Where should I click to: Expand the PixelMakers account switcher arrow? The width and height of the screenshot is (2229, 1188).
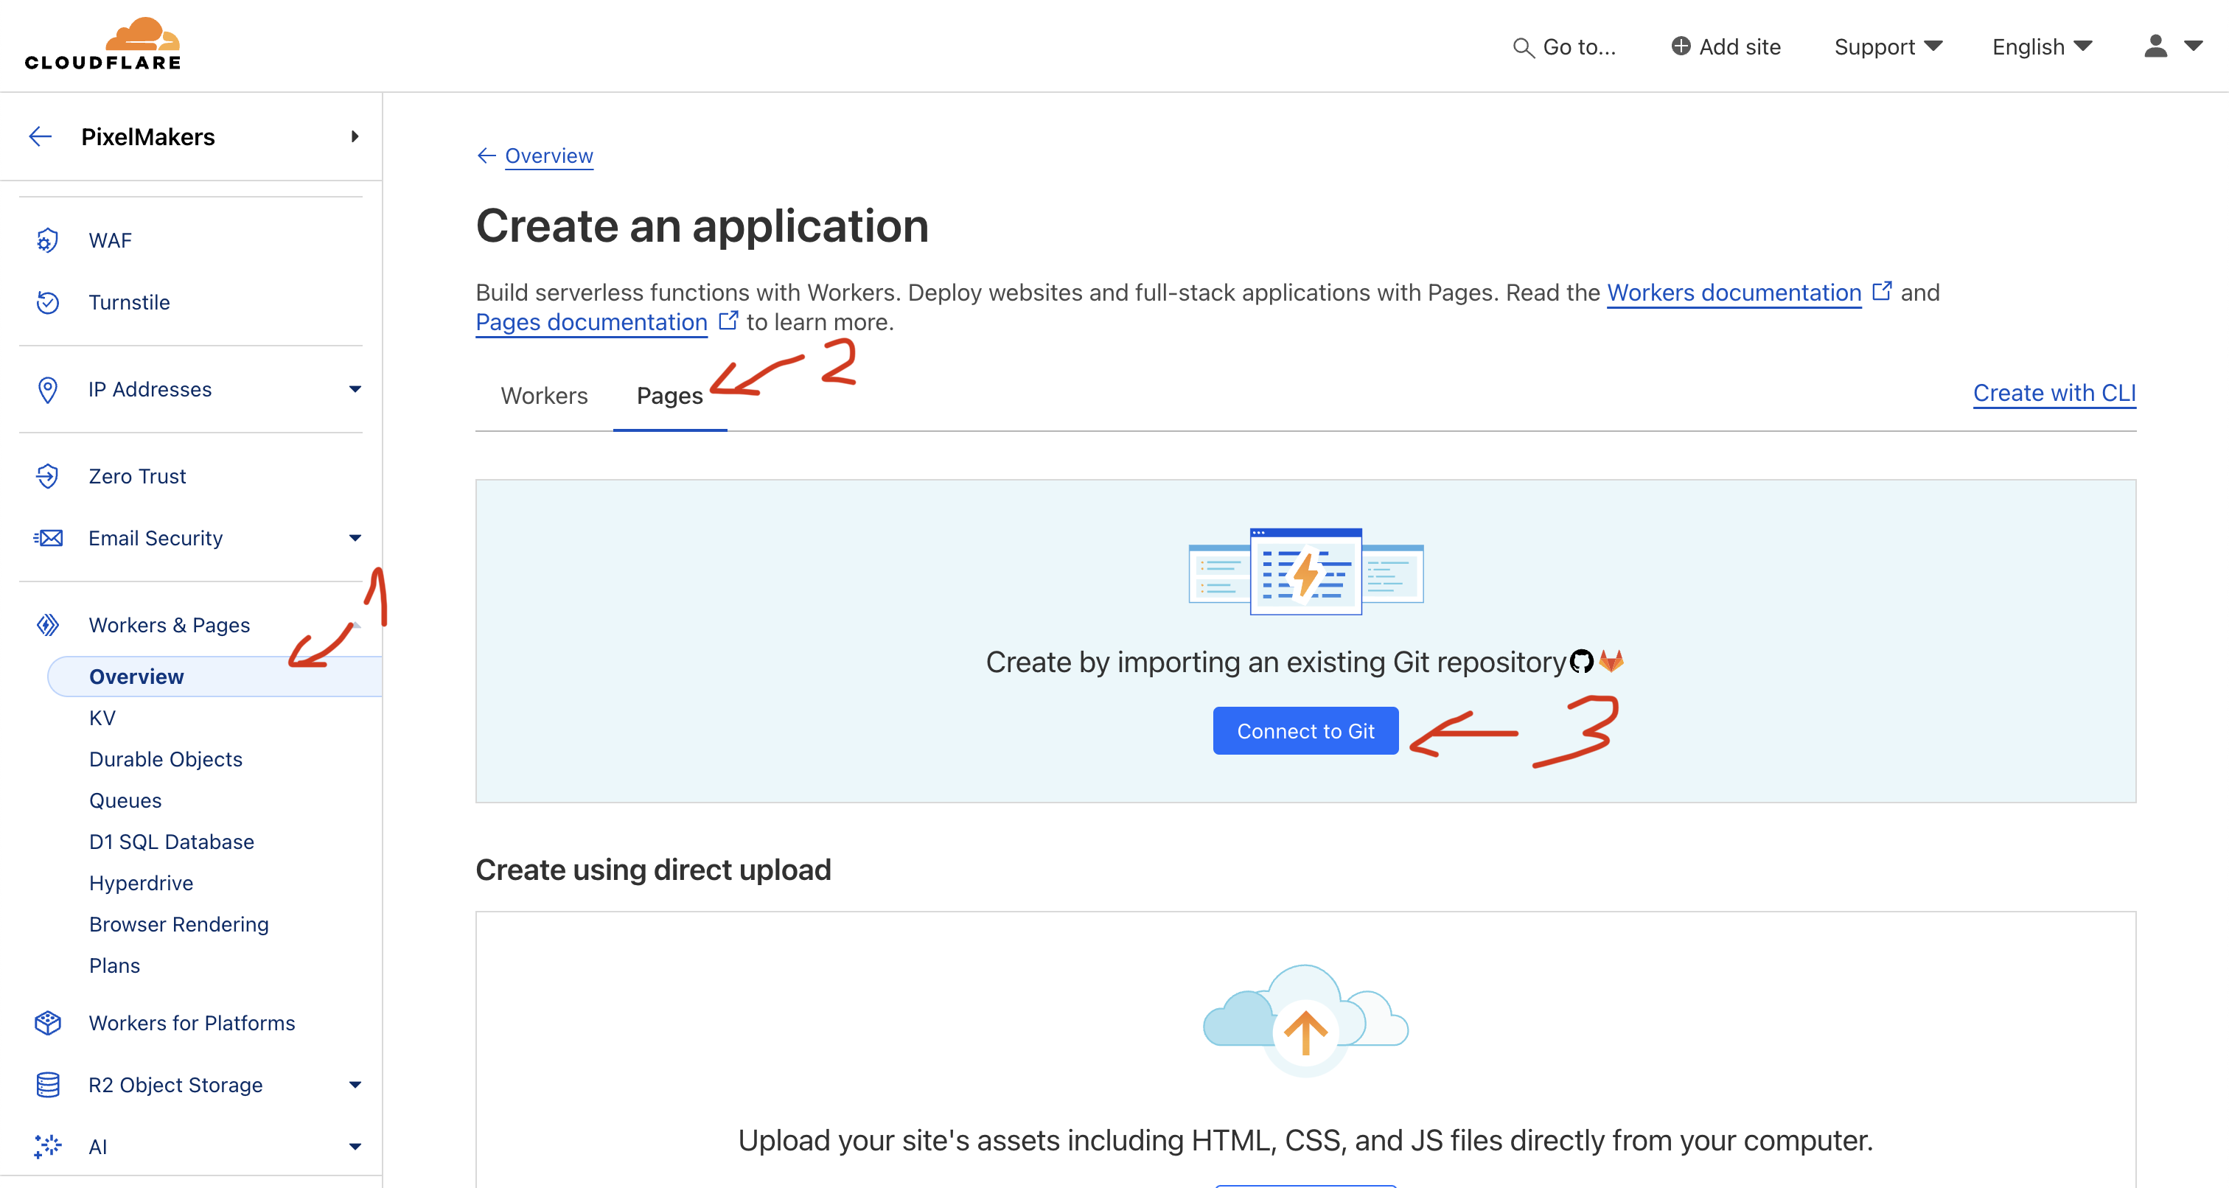coord(355,137)
